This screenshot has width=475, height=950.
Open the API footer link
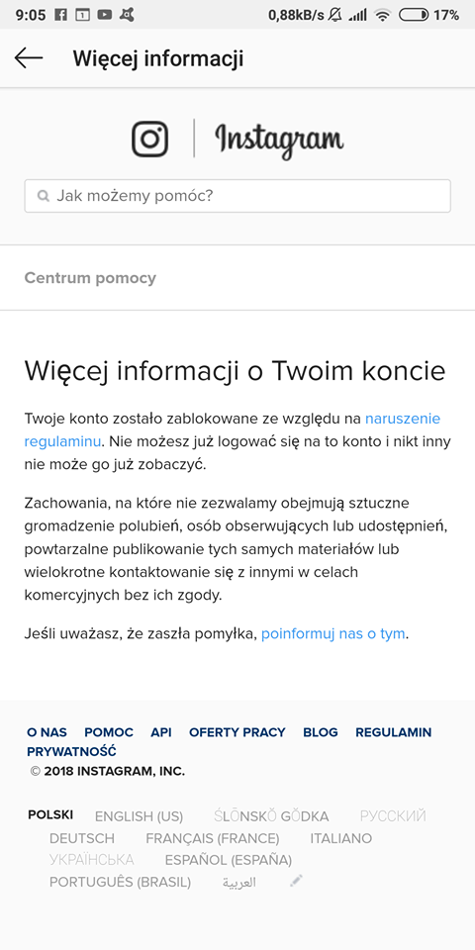click(161, 732)
